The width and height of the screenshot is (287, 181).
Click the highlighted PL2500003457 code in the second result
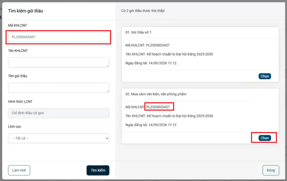click(x=158, y=107)
